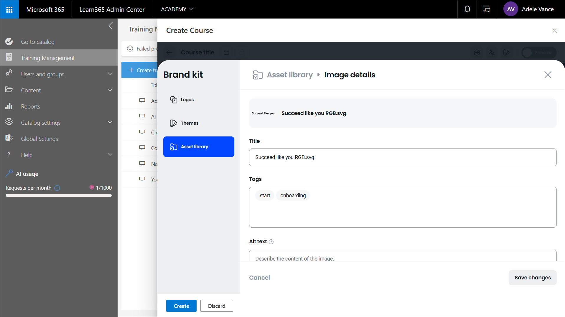This screenshot has height=317, width=565.
Task: Open the ACADEMY dropdown
Action: [x=177, y=9]
